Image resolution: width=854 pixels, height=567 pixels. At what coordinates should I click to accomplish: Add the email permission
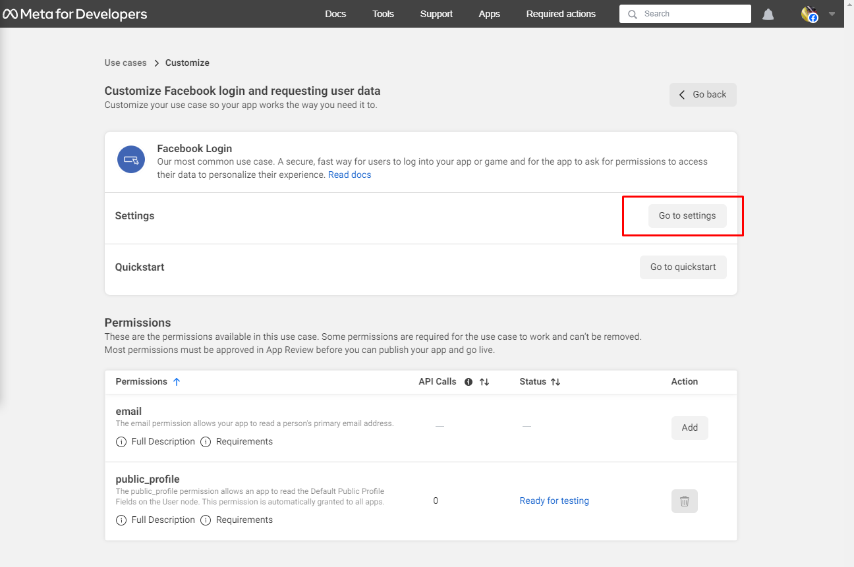click(690, 428)
